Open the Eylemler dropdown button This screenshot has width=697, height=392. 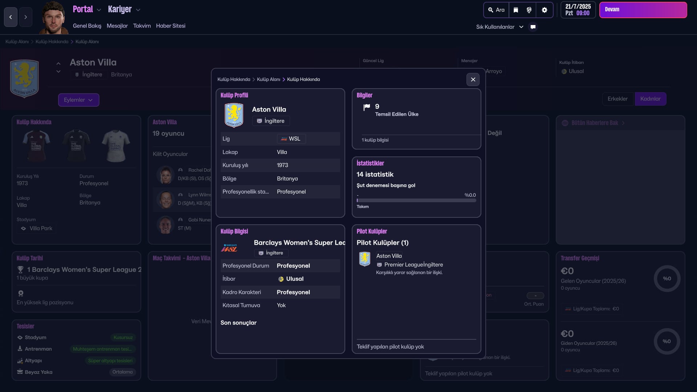click(78, 100)
